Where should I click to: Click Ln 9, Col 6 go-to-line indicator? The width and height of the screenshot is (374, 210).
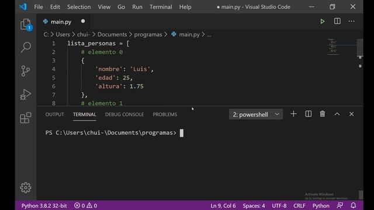click(x=223, y=205)
